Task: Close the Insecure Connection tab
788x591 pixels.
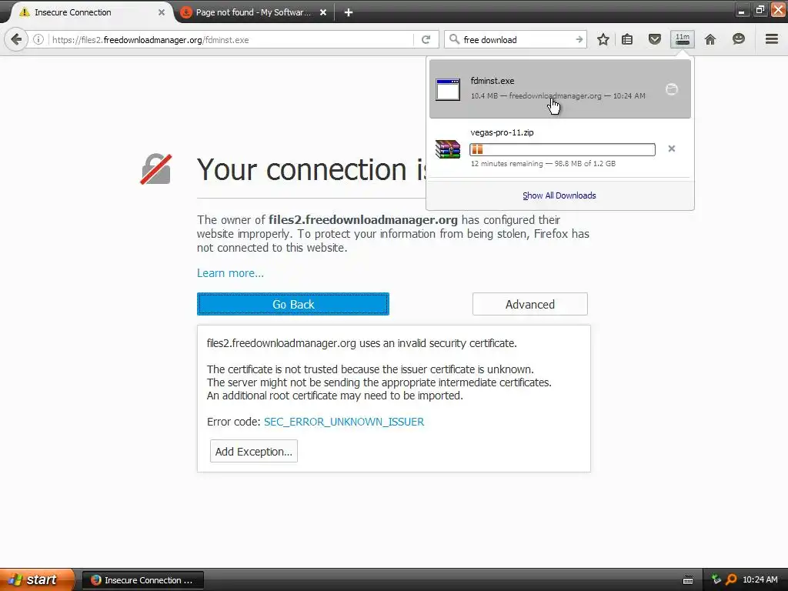Action: coord(162,12)
